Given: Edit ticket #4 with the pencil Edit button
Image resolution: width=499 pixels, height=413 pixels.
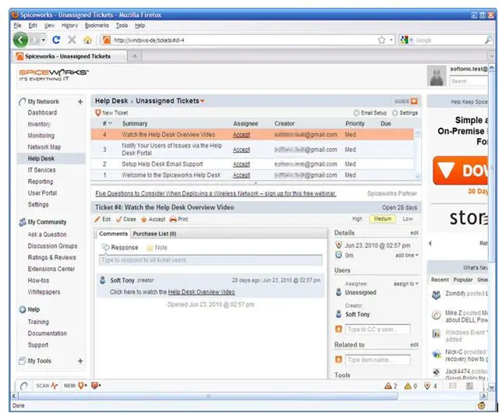Looking at the screenshot, I should [x=102, y=219].
